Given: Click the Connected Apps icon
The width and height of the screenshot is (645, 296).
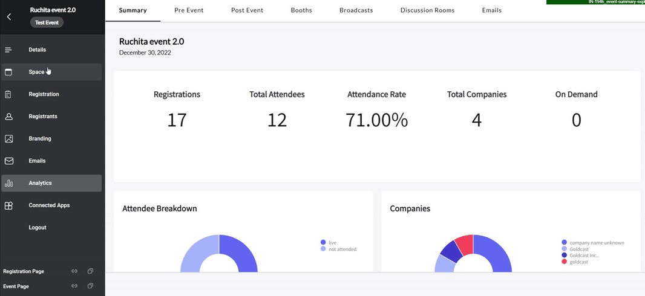Looking at the screenshot, I should [x=8, y=205].
